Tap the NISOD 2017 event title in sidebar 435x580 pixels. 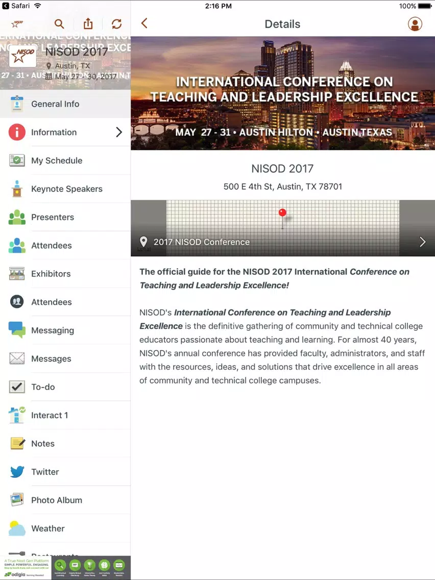77,52
